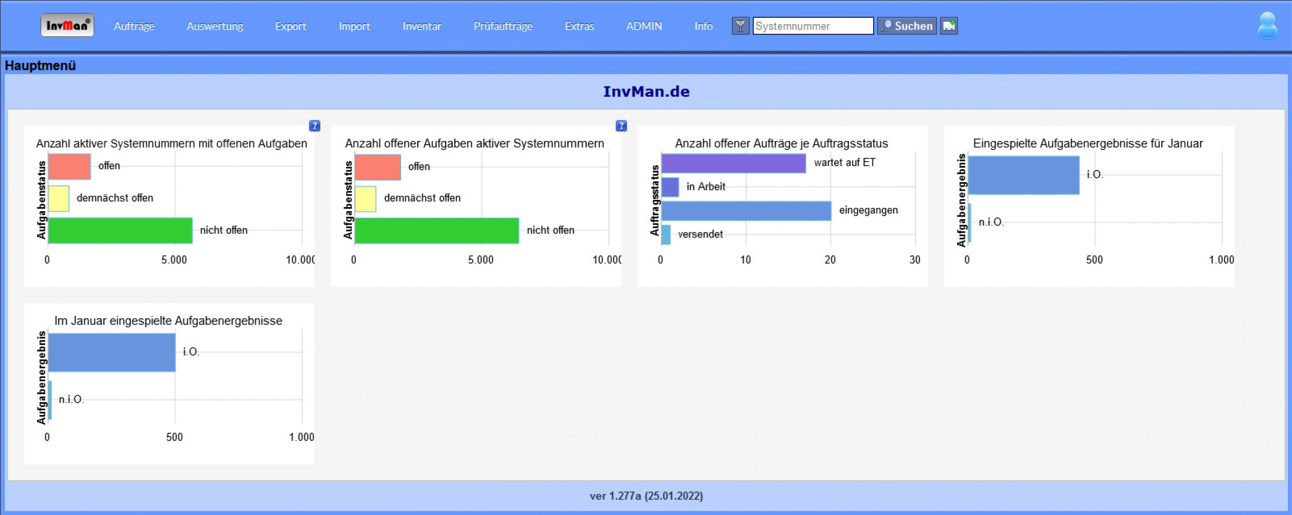The image size is (1292, 515).
Task: Click the green 'nicht offen' bar in first chart
Action: 120,231
